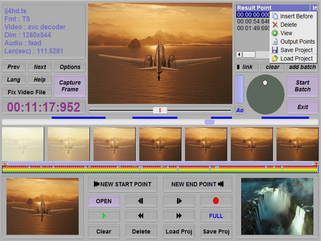Click the fast rewind button
Image resolution: width=321 pixels, height=241 pixels.
click(141, 216)
